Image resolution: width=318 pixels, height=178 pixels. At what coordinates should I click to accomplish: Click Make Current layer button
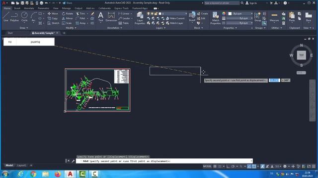click(175, 18)
